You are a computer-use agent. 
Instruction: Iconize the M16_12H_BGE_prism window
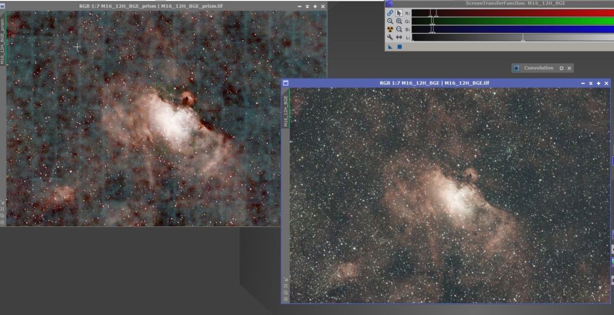[300, 7]
